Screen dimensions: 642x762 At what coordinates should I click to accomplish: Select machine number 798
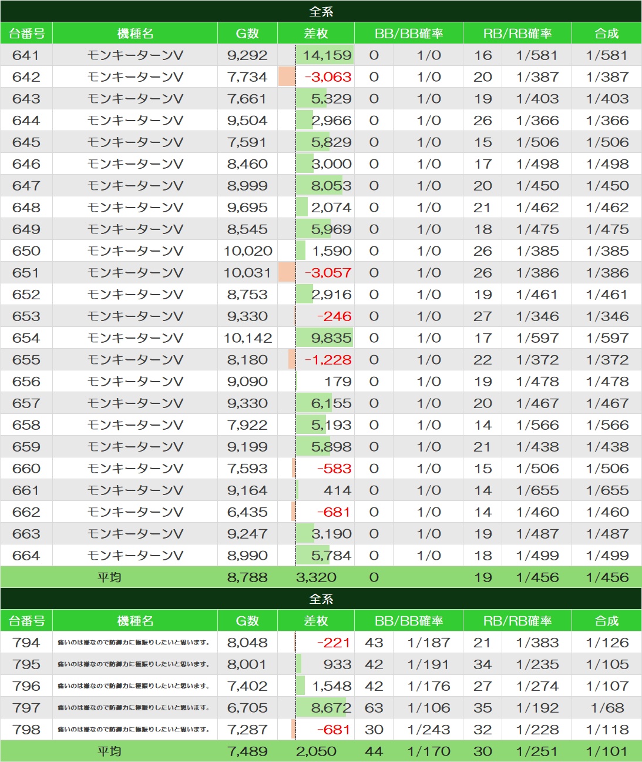pos(26,730)
